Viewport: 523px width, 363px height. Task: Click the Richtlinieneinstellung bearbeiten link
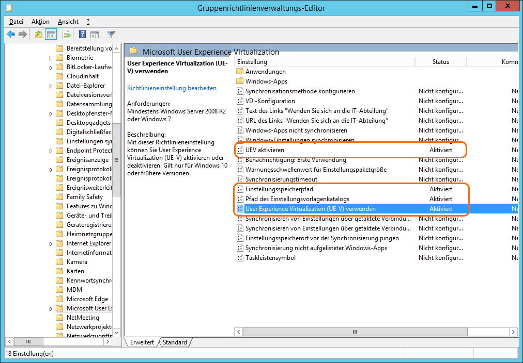pos(172,88)
